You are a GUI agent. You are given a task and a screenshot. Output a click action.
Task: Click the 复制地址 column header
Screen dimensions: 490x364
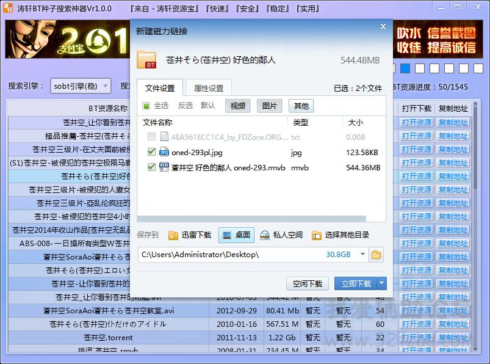[453, 109]
